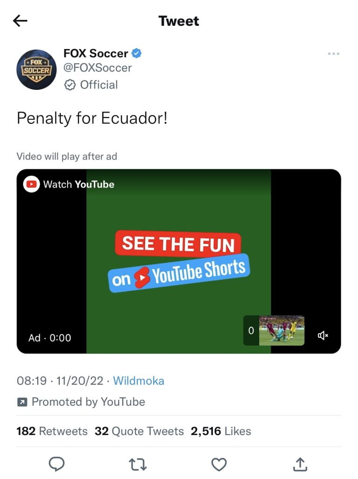Like the tweet with the heart icon
The width and height of the screenshot is (358, 479).
pyautogui.click(x=219, y=464)
